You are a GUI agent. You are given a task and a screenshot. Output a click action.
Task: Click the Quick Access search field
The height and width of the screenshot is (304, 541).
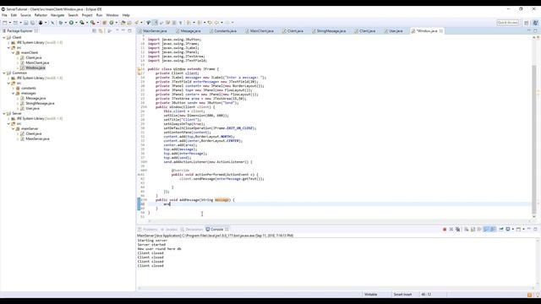pos(507,23)
